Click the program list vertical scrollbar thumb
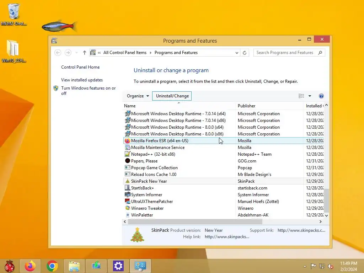 (x=327, y=200)
